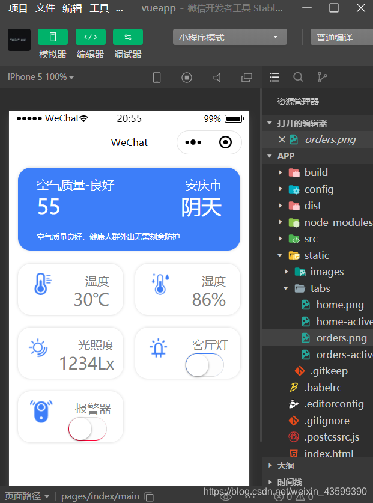Click the 客厅灯 lamp icon
This screenshot has width=373, height=503.
click(x=159, y=348)
